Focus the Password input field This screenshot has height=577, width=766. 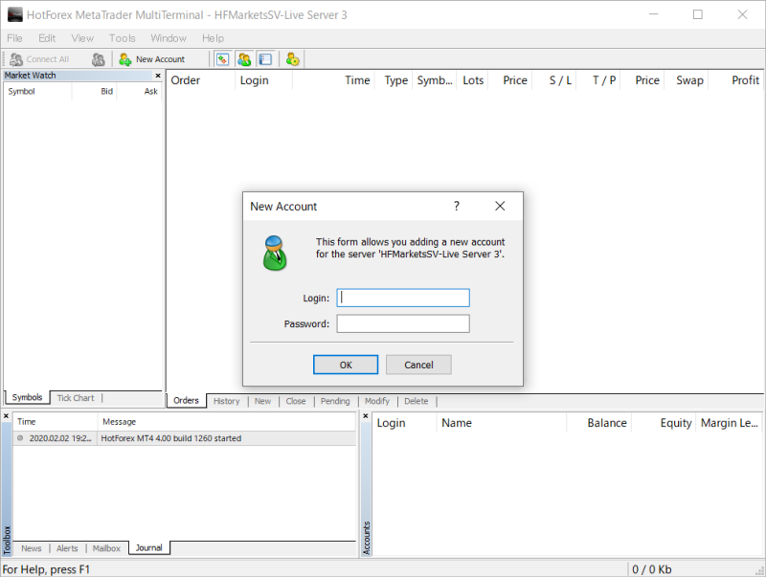click(403, 323)
